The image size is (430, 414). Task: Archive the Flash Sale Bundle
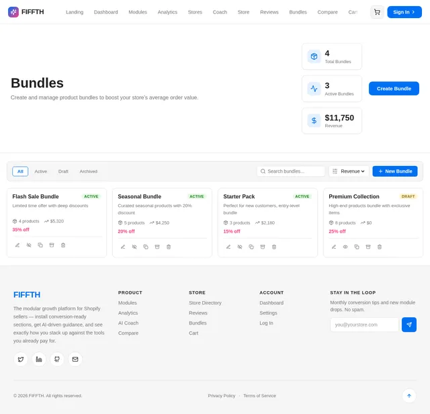click(52, 245)
